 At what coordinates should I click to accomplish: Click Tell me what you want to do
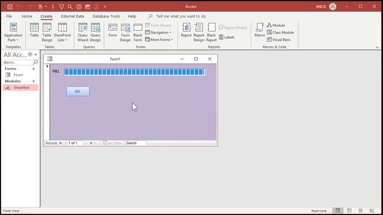click(x=181, y=16)
